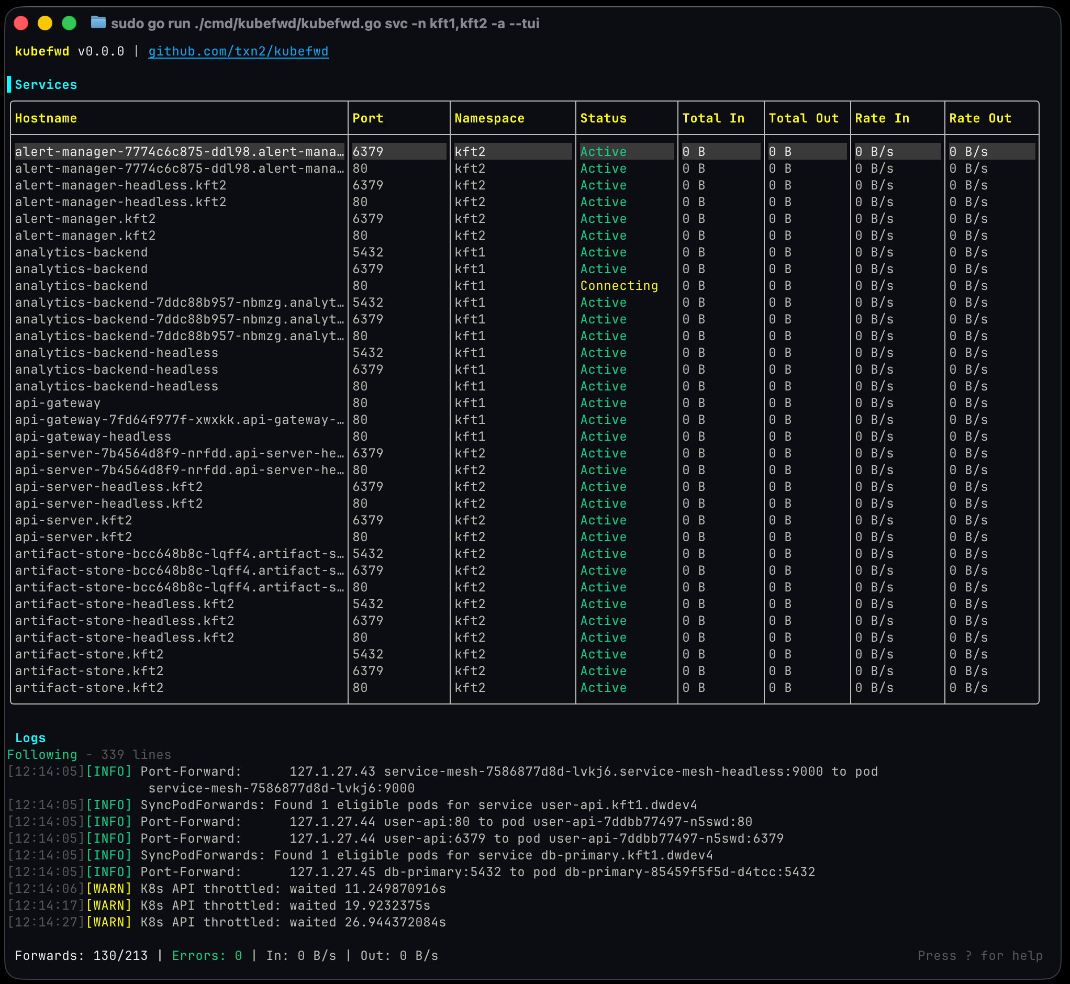Select the Logs section heading
The height and width of the screenshot is (984, 1070).
pyautogui.click(x=30, y=738)
